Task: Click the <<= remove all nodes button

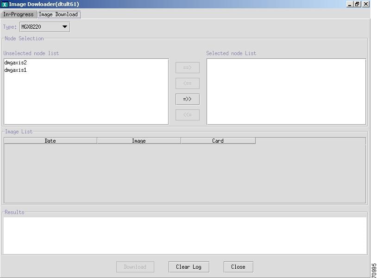Action: click(x=188, y=115)
